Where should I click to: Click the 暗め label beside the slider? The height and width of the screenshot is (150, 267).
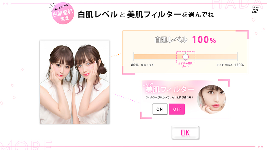pos(143,65)
